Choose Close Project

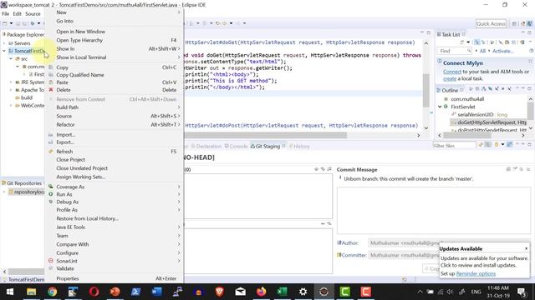tap(70, 159)
